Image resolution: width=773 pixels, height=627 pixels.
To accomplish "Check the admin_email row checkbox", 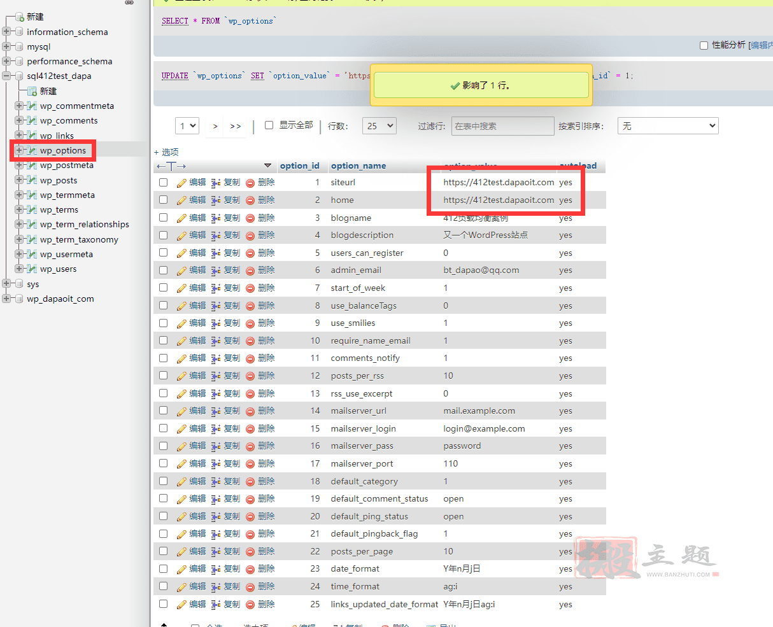I will click(164, 271).
